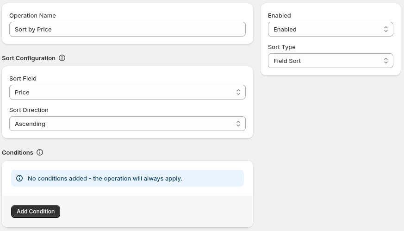Click the 'Sort Type' label
The image size is (404, 231).
pos(282,47)
